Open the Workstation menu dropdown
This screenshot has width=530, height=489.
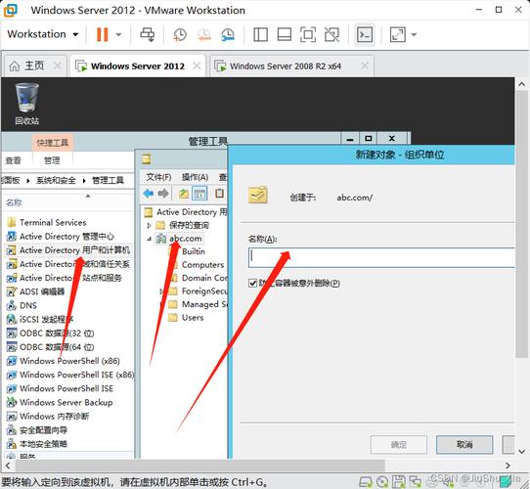43,34
